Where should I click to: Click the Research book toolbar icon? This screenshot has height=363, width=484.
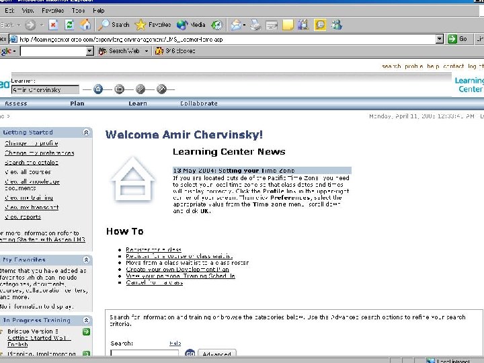(x=303, y=25)
